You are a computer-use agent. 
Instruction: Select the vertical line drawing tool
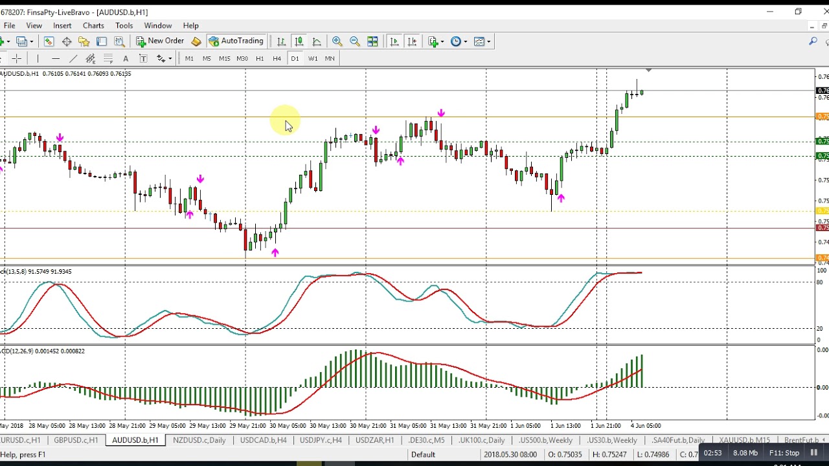[38, 59]
